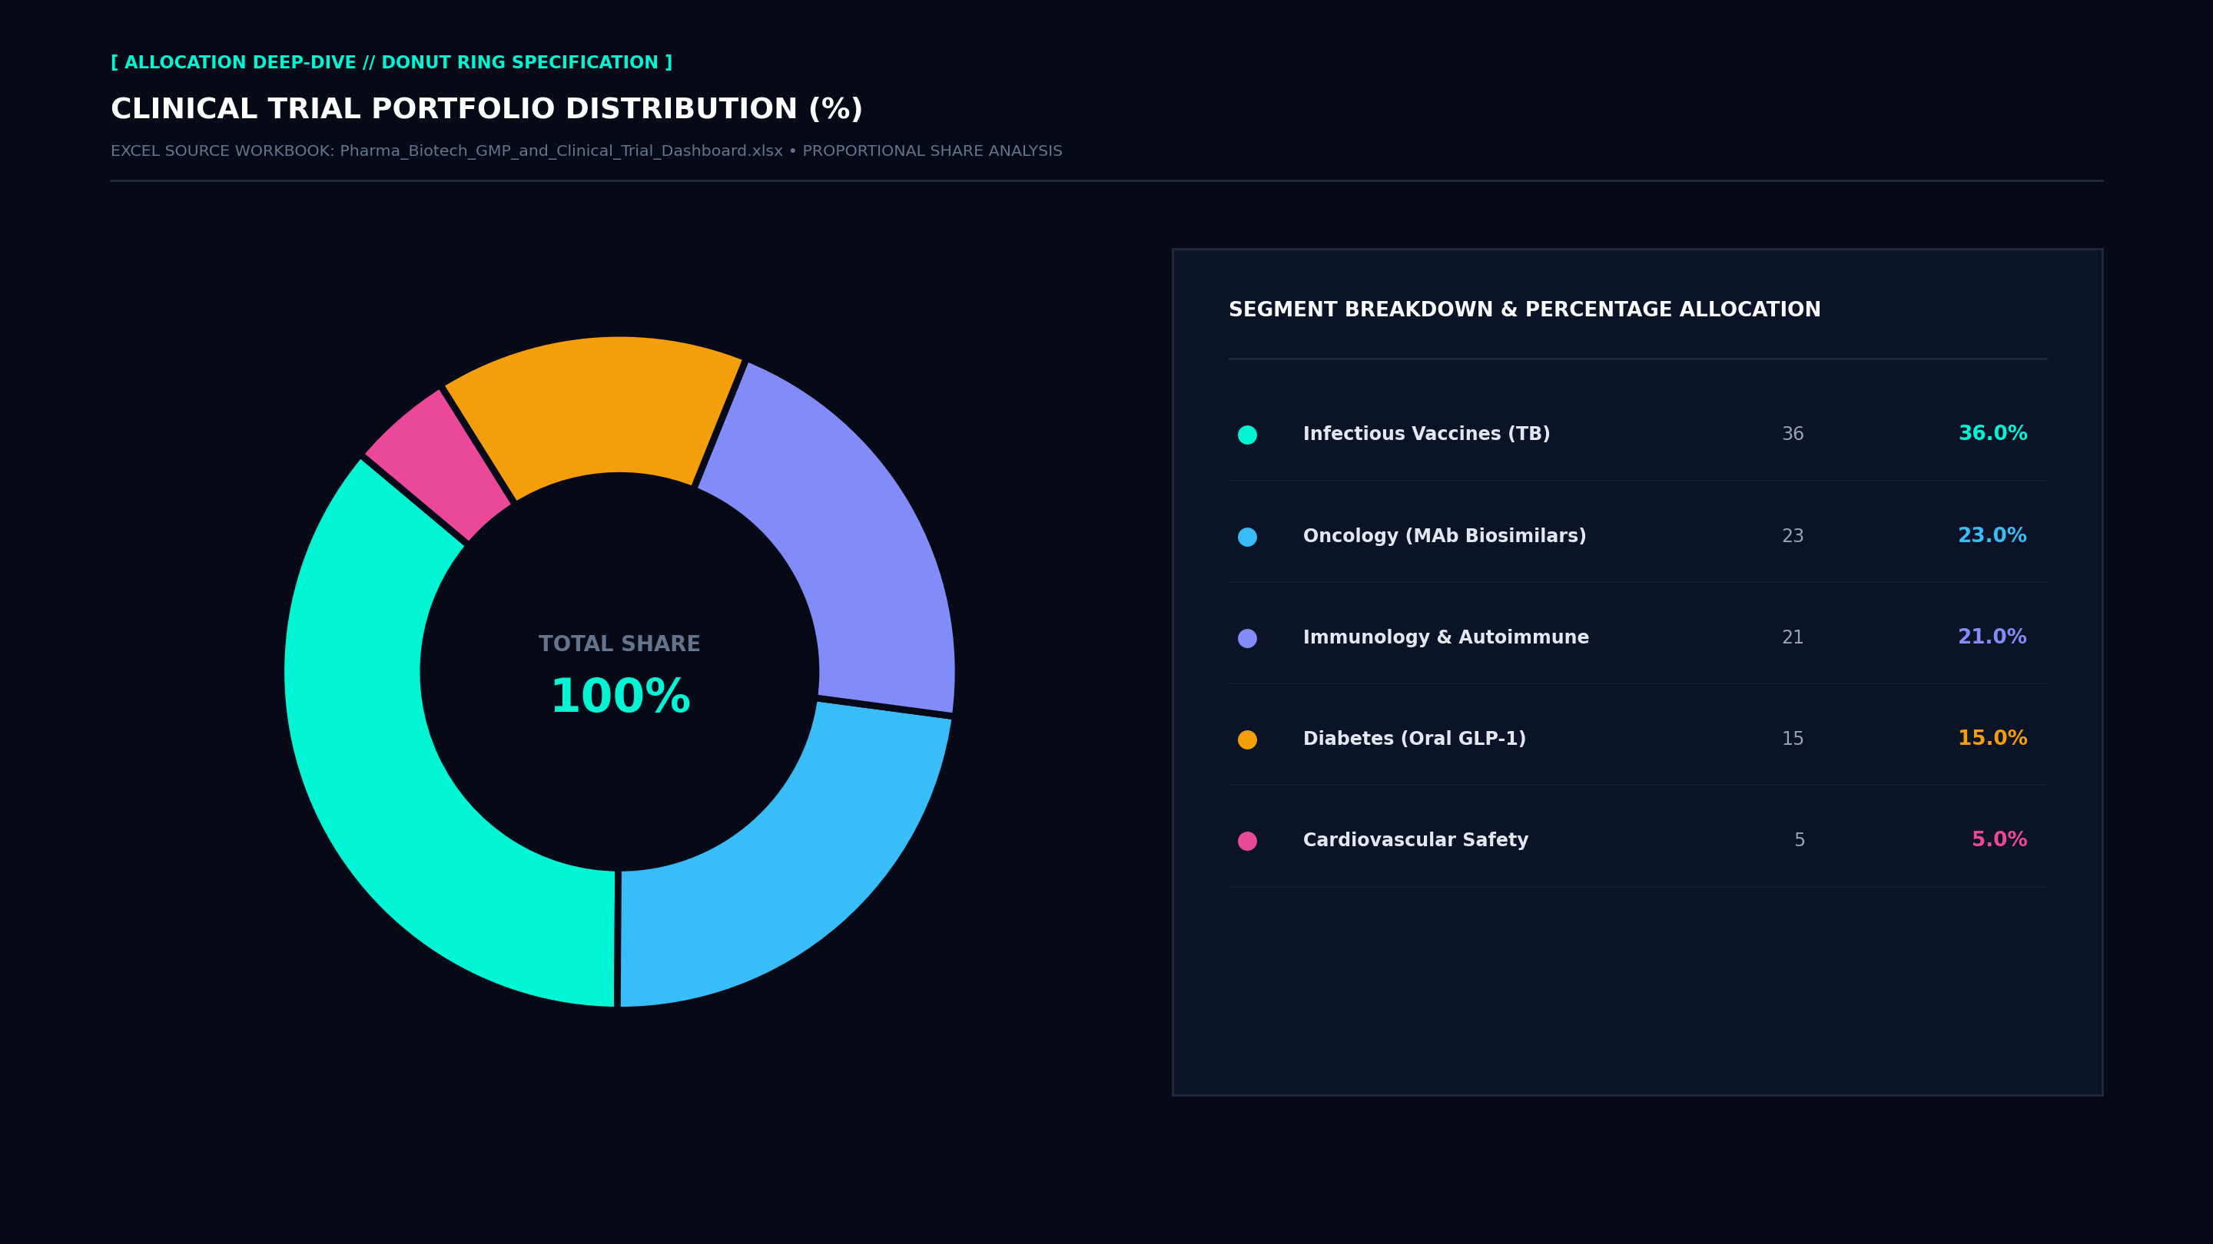2213x1244 pixels.
Task: Select 'Oncology (MAb Biosimilars)' label
Action: (1444, 537)
